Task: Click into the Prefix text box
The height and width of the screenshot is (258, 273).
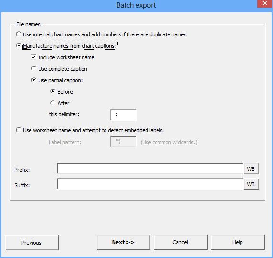Action: coord(150,168)
